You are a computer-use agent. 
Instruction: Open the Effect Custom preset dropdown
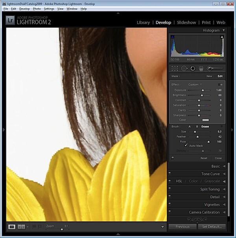click(195, 85)
